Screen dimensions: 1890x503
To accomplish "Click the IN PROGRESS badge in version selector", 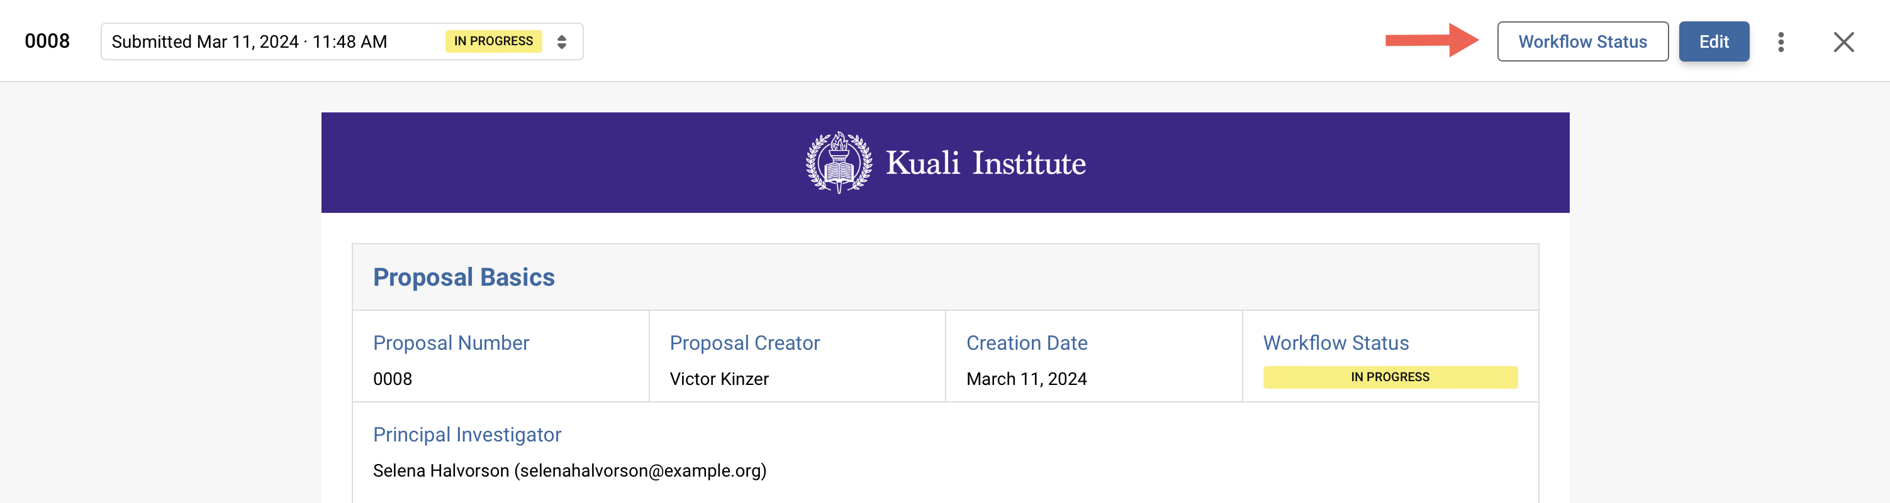I will (x=493, y=41).
